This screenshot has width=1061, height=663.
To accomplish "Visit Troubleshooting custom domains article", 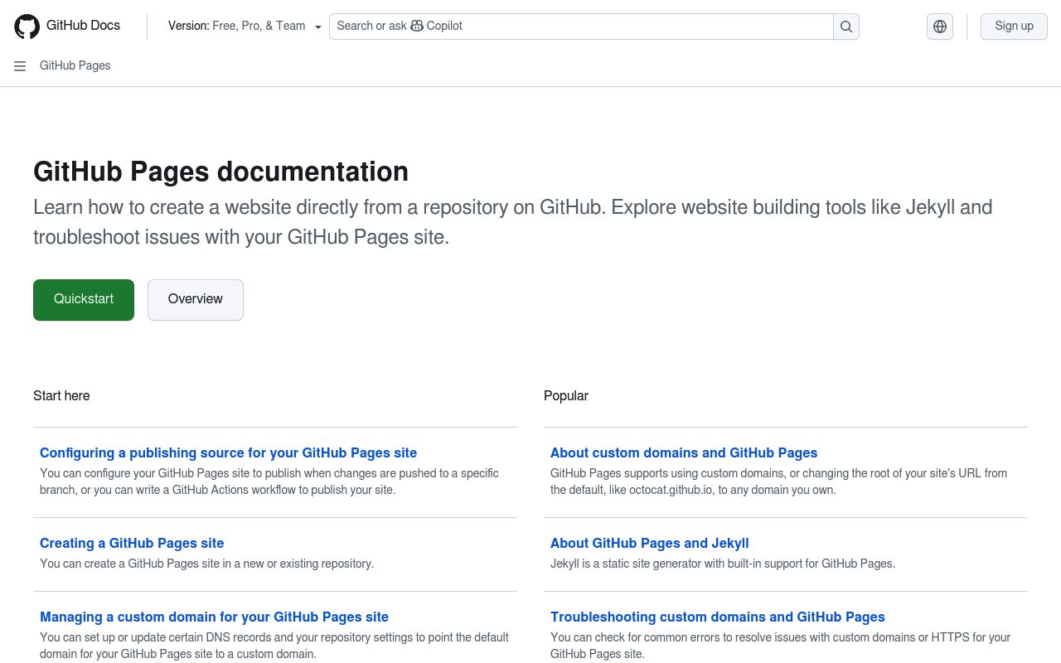I will pyautogui.click(x=717, y=617).
